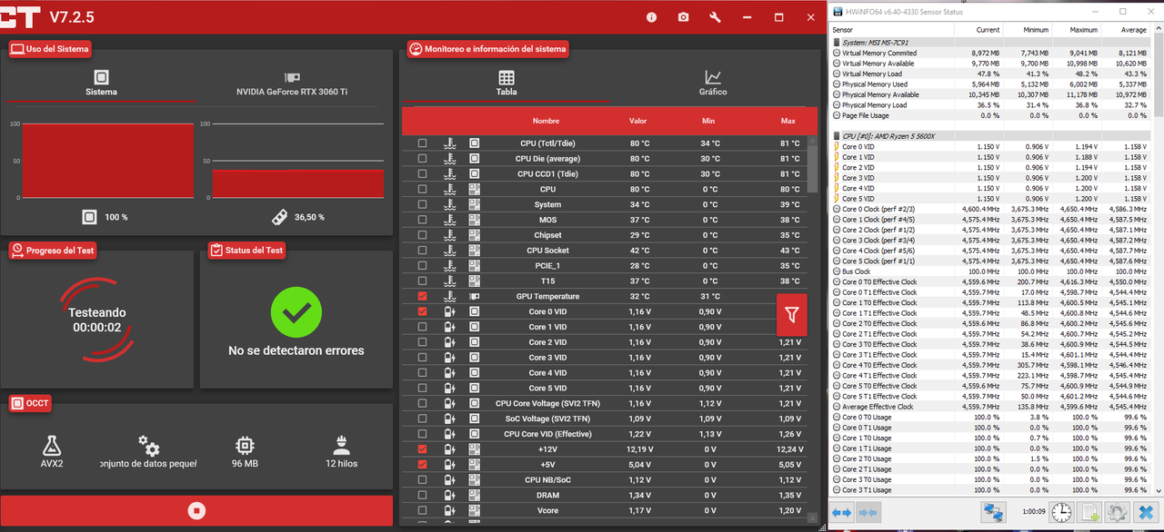Select the Average Effective Clock row in HWiNFO

(990, 407)
